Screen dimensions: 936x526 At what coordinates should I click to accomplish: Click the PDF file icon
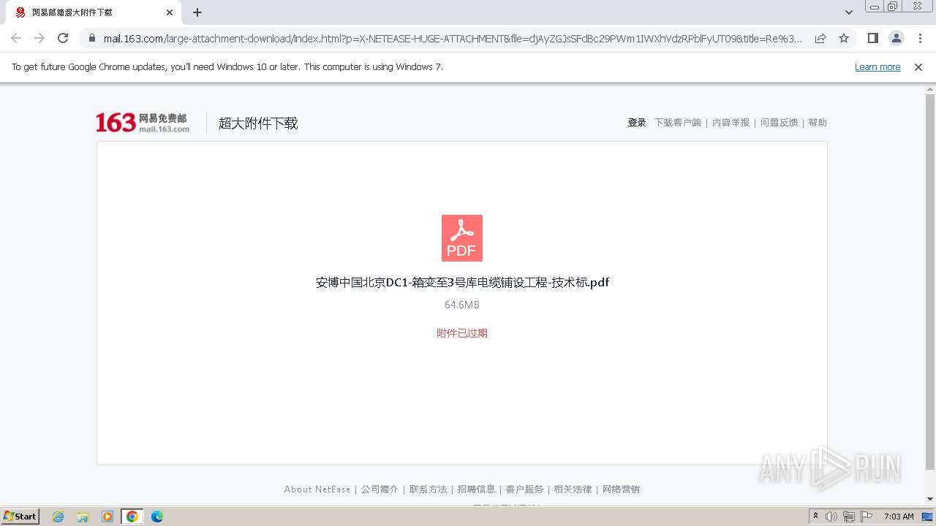tap(462, 238)
